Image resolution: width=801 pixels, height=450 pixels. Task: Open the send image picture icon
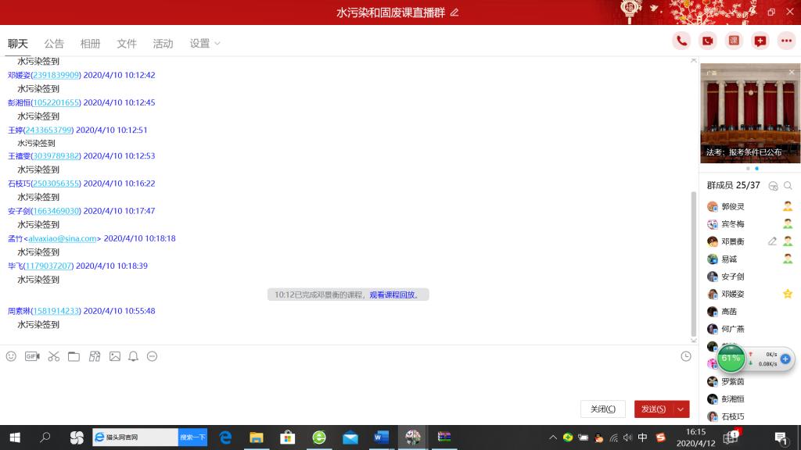click(115, 356)
